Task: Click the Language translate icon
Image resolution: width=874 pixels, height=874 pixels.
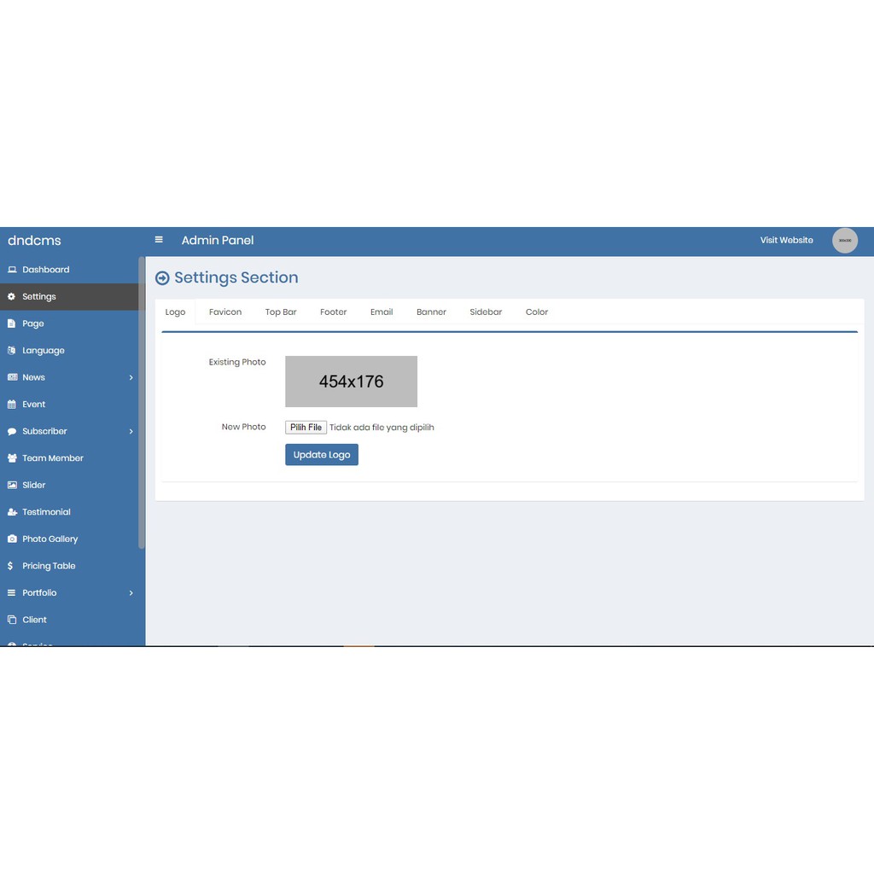Action: tap(11, 351)
